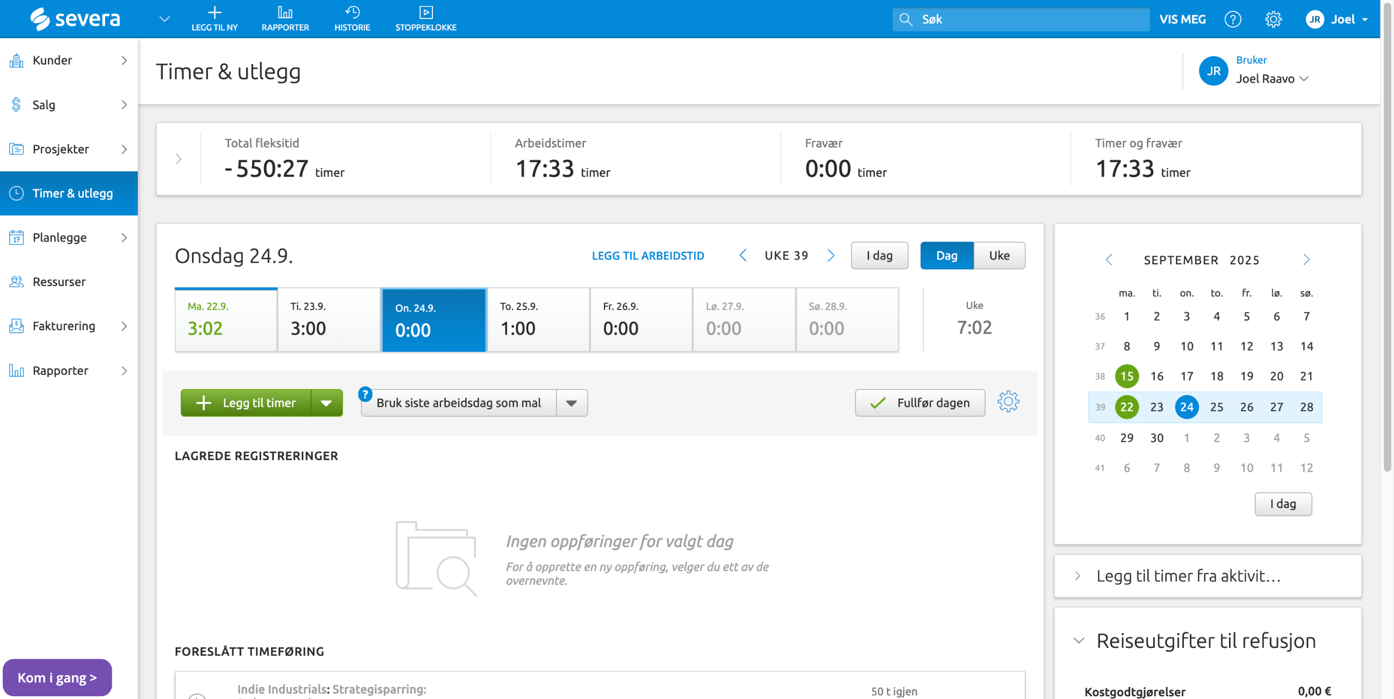The height and width of the screenshot is (699, 1394).
Task: Select the To. 25.9. day tab
Action: (537, 320)
